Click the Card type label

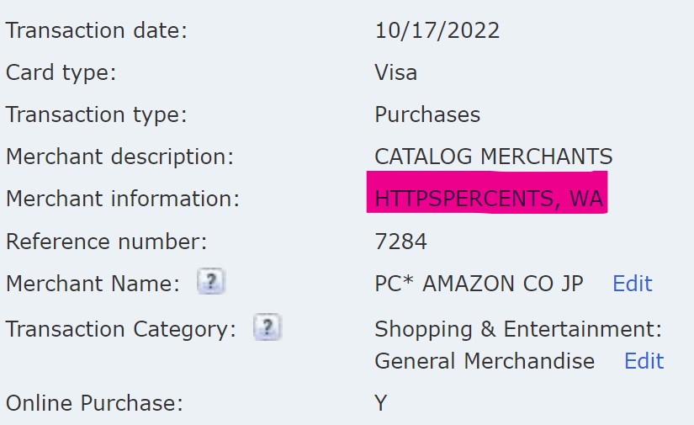tap(61, 72)
